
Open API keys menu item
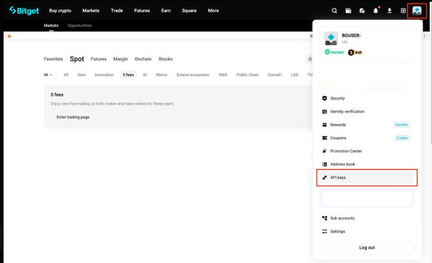click(366, 177)
